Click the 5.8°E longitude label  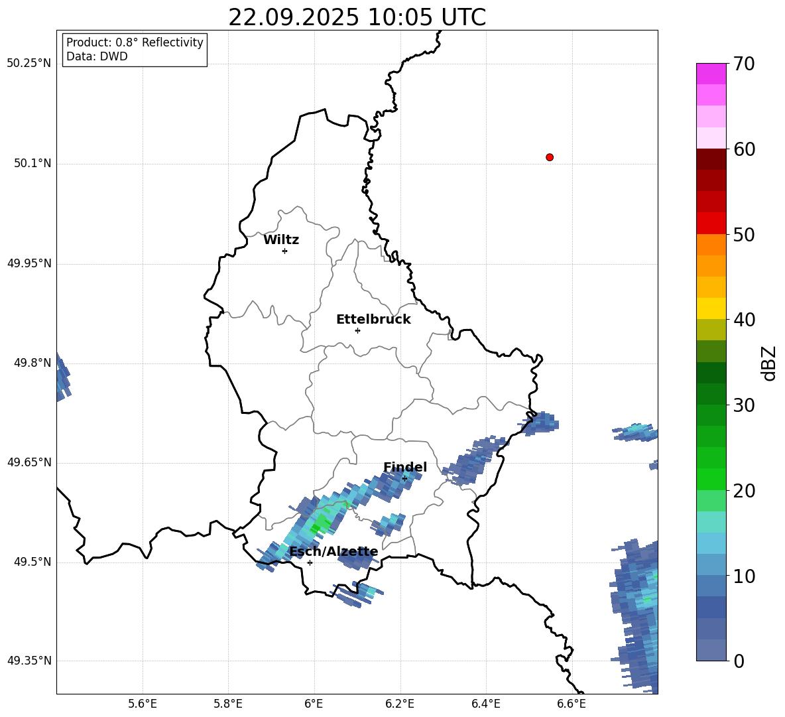(x=228, y=704)
